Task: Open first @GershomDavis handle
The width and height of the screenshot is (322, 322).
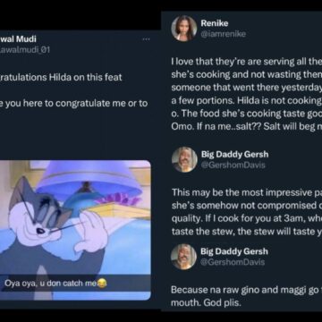Action: pos(233,165)
